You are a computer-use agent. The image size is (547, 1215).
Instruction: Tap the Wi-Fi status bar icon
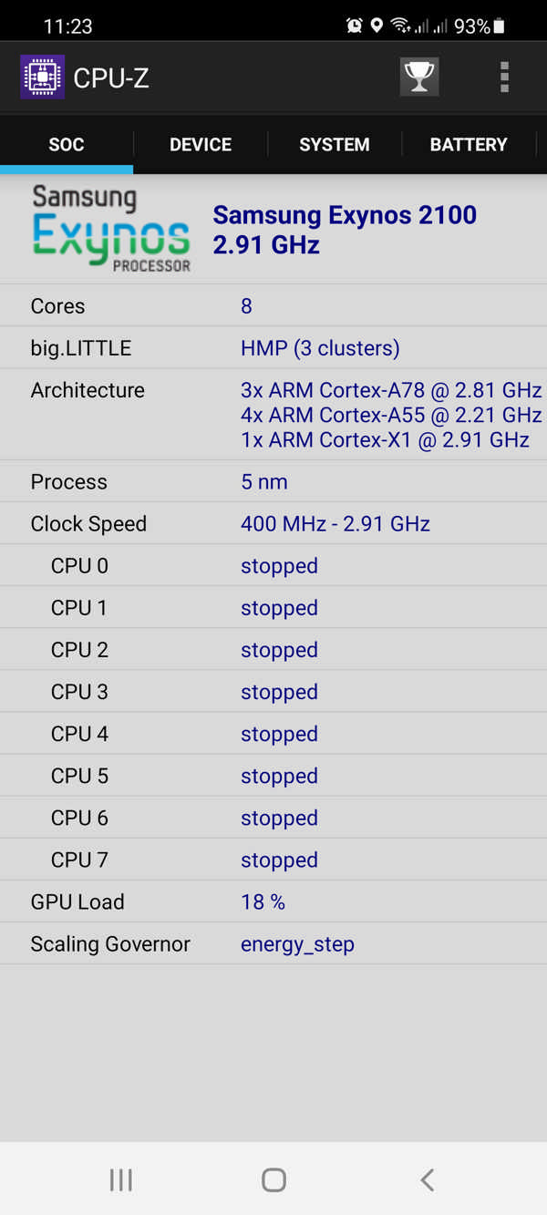pos(401,26)
